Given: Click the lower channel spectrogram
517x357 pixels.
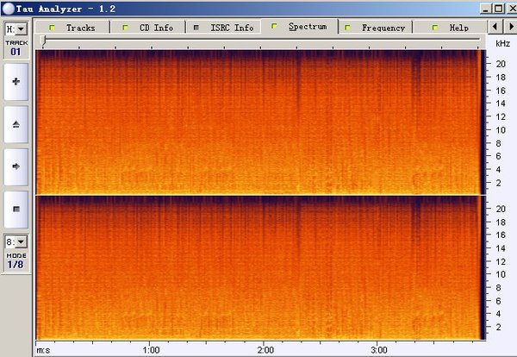Looking at the screenshot, I should [x=260, y=267].
